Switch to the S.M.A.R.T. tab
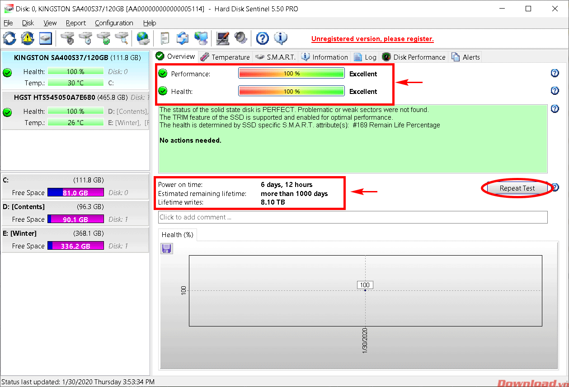 coord(275,57)
